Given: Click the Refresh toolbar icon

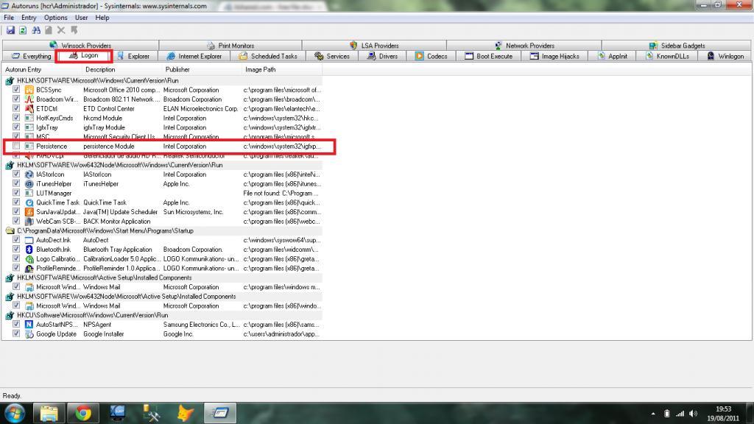Looking at the screenshot, I should (23, 30).
